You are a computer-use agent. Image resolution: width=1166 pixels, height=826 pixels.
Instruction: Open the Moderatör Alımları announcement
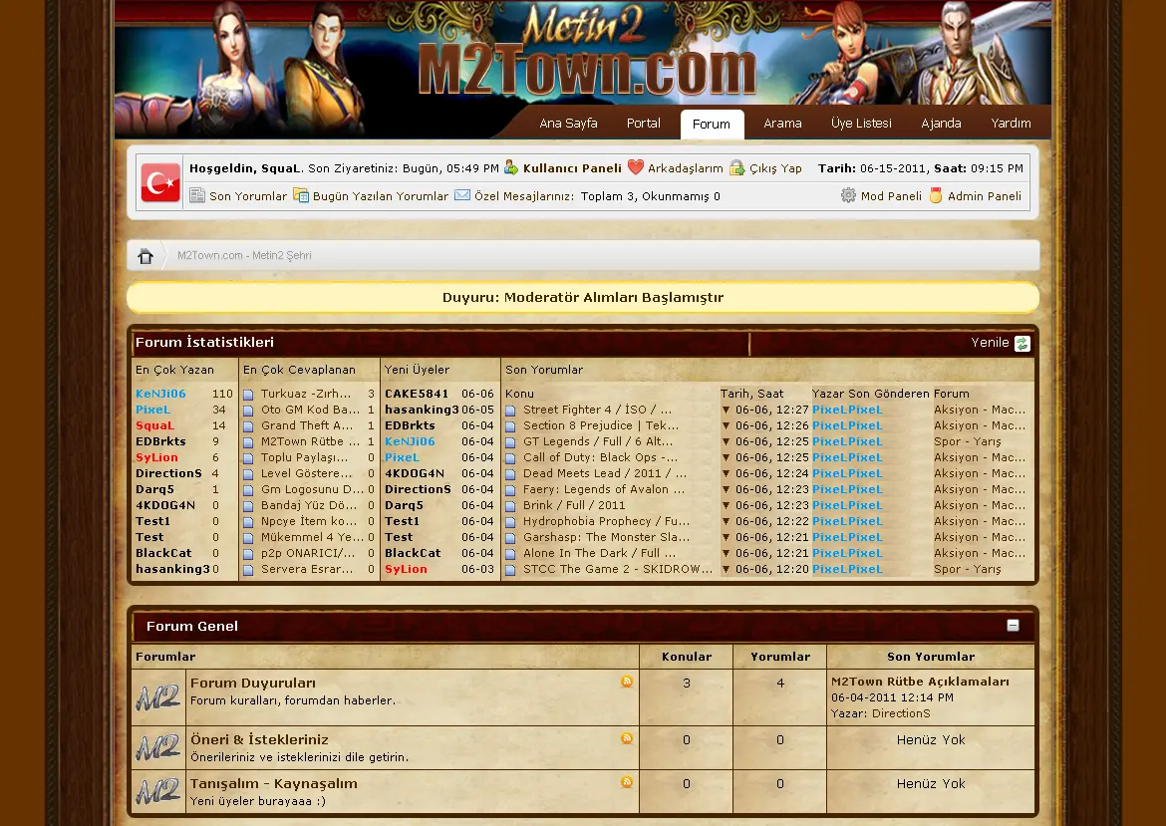(583, 297)
